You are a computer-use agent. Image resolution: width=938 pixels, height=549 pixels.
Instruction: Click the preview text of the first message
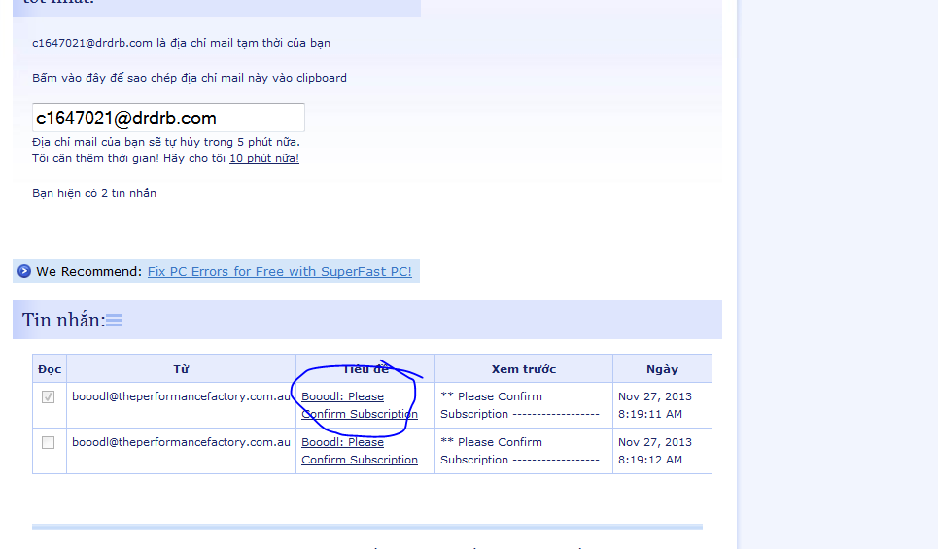click(x=519, y=405)
